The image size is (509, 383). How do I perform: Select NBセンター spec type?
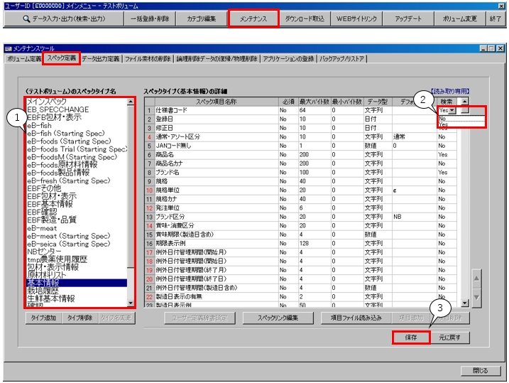pyautogui.click(x=77, y=252)
